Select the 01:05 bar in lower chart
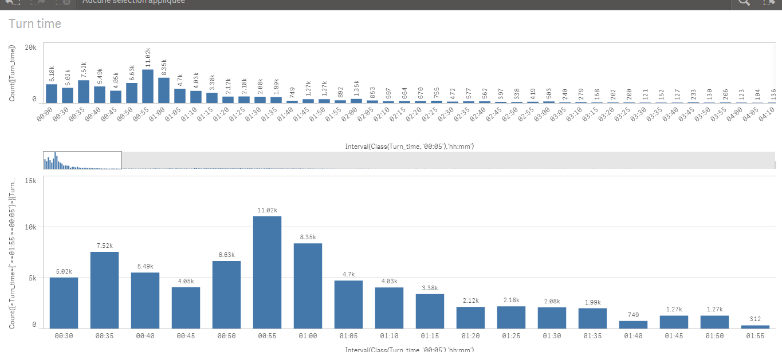The width and height of the screenshot is (782, 352). 348,304
